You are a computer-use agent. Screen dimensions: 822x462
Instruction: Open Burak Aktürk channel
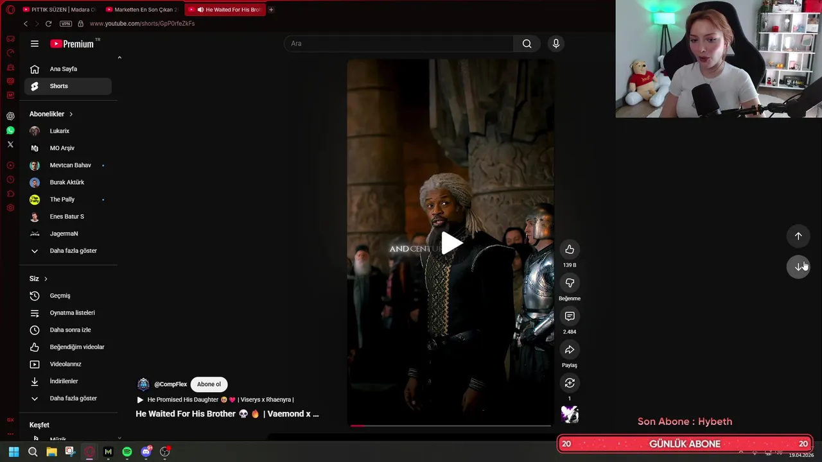click(x=68, y=182)
